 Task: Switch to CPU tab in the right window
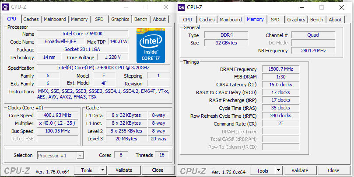(x=187, y=20)
